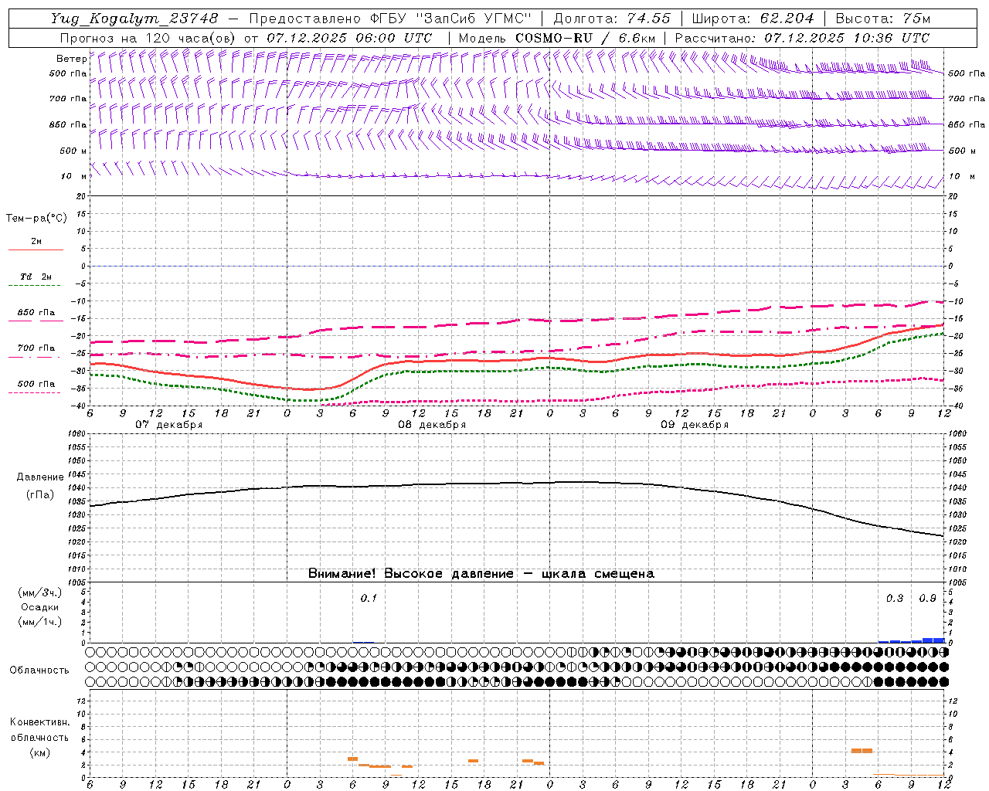Image resolution: width=989 pixels, height=791 pixels.
Task: Click the forecast start time '07.12.2025 06:00 UTC'
Action: click(x=349, y=38)
